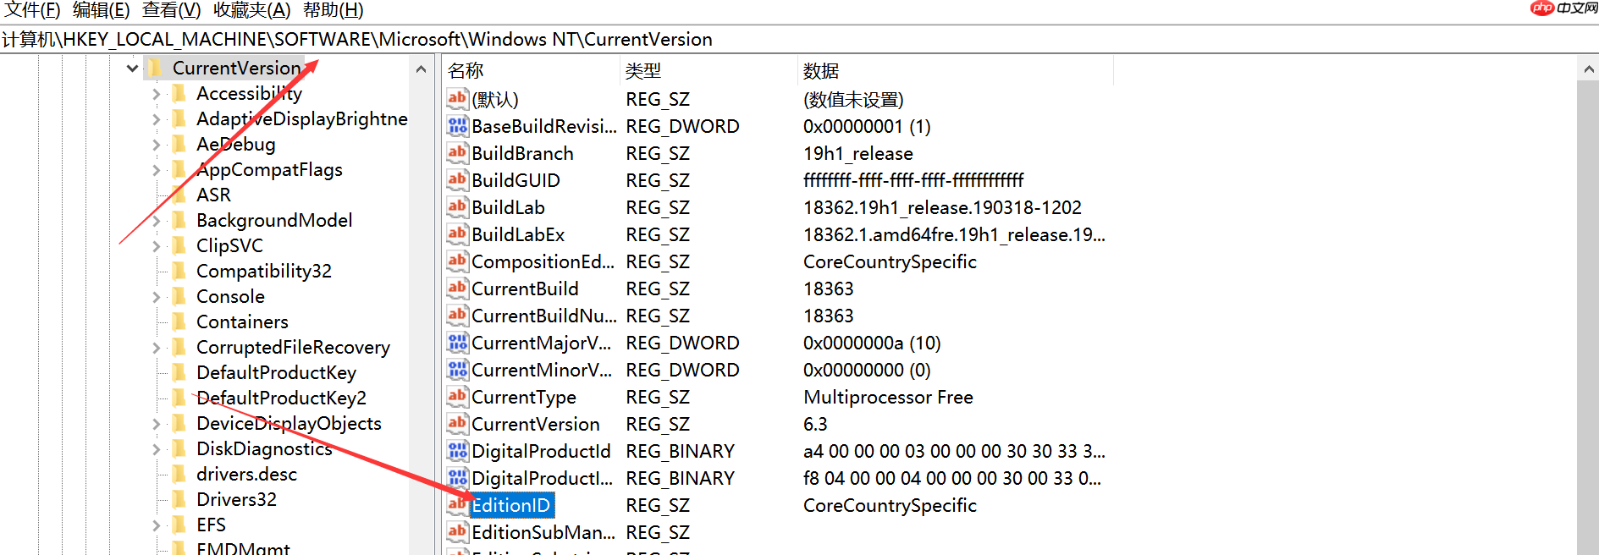This screenshot has width=1599, height=555.
Task: Select the AppCompatFlags key
Action: coord(269,169)
